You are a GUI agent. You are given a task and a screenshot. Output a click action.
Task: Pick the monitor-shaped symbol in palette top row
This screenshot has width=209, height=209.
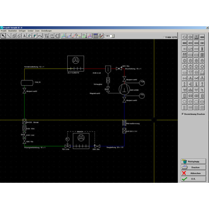point(196,37)
